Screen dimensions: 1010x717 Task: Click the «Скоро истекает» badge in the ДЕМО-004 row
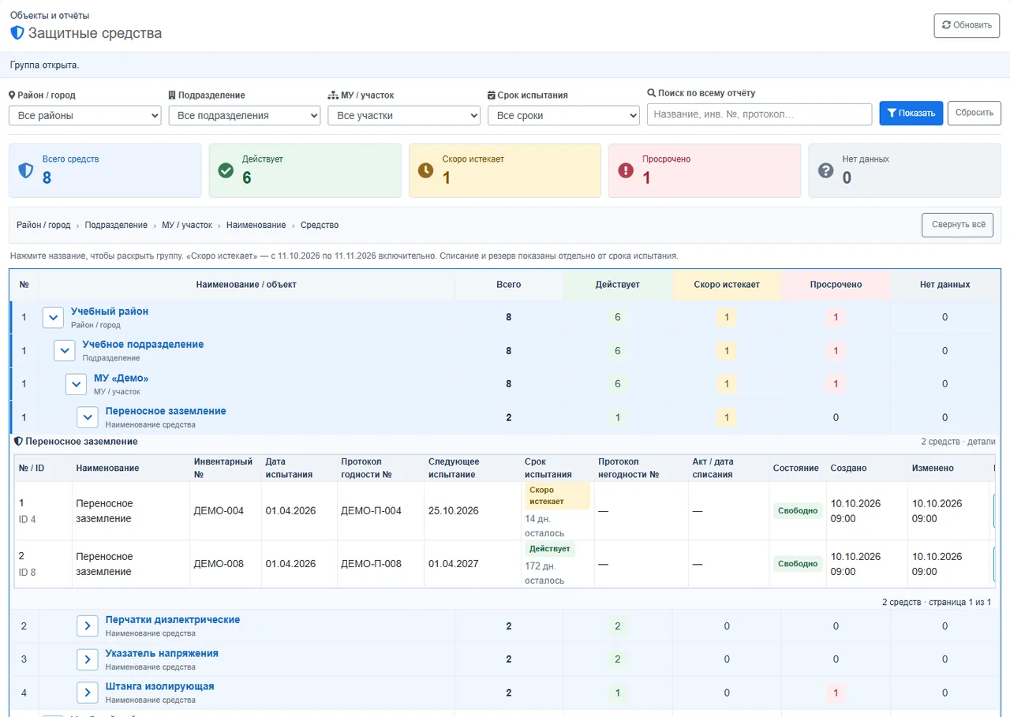click(x=557, y=496)
